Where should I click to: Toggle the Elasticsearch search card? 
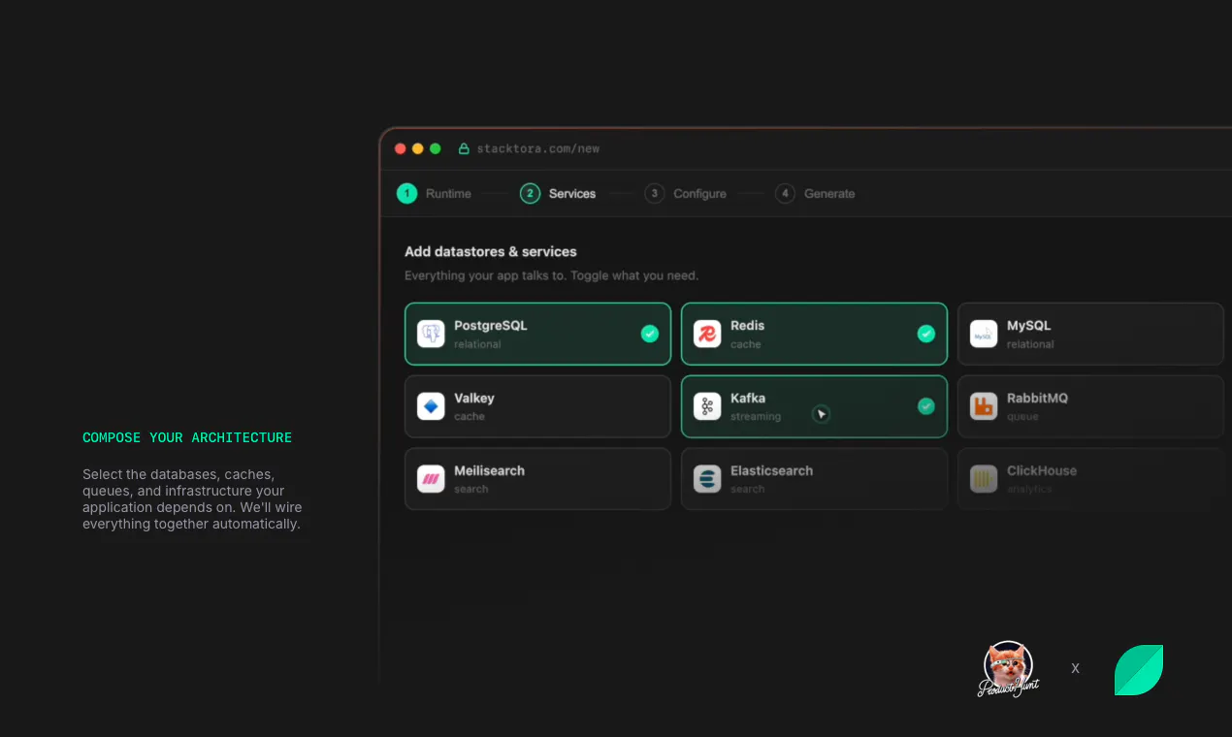coord(814,479)
